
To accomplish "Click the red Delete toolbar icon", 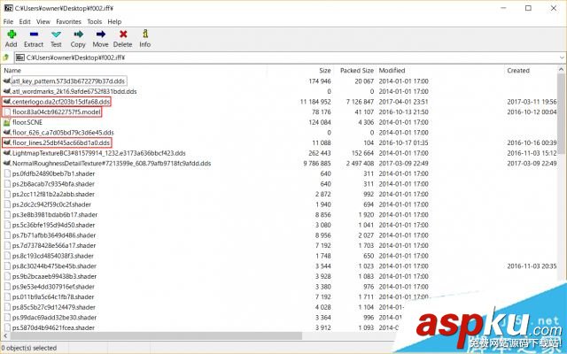I will tap(123, 35).
